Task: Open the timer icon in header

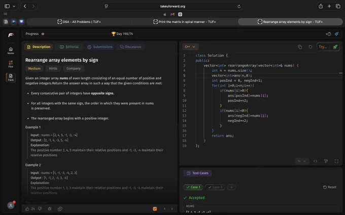Action: click(328, 34)
